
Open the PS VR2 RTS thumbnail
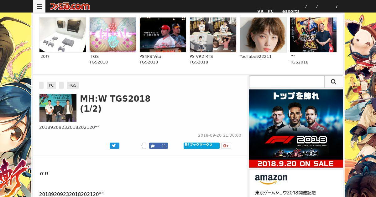(x=213, y=35)
